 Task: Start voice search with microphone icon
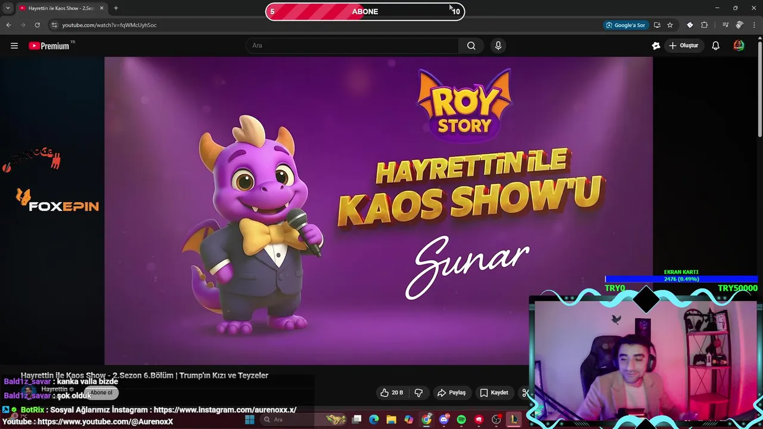498,46
